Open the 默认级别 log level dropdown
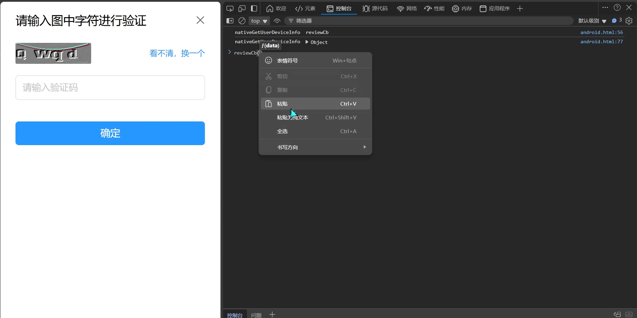Screen dimensions: 637x318 point(592,21)
